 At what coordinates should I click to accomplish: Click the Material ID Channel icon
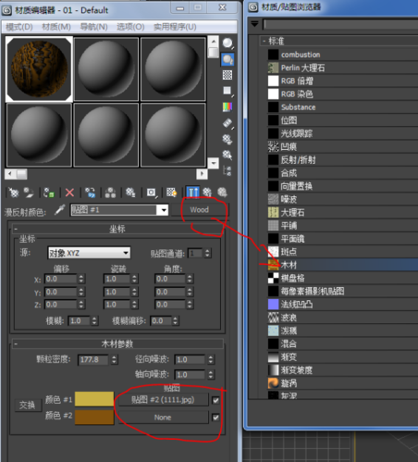tap(152, 193)
